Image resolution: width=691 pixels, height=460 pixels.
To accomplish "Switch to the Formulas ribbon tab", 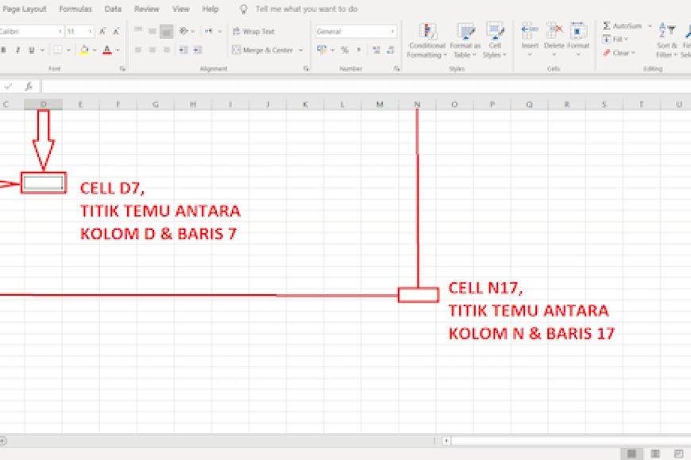I will pos(75,9).
